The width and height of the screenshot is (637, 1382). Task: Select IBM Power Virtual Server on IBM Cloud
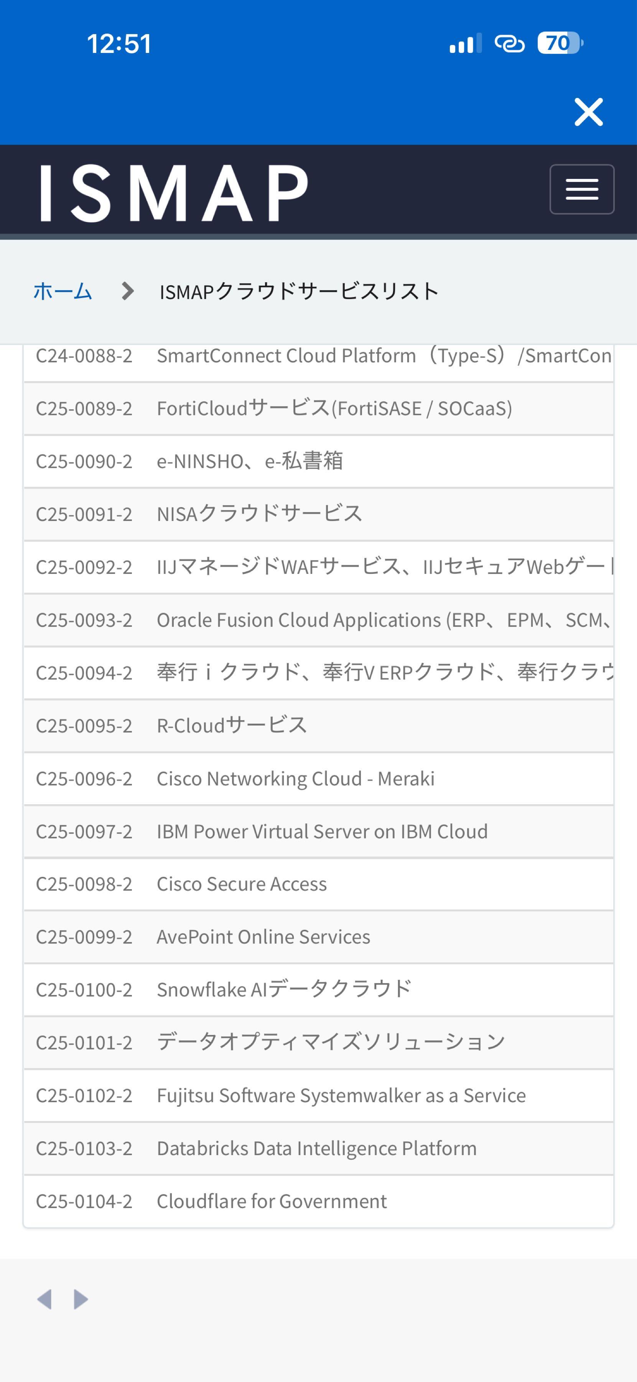pyautogui.click(x=322, y=831)
